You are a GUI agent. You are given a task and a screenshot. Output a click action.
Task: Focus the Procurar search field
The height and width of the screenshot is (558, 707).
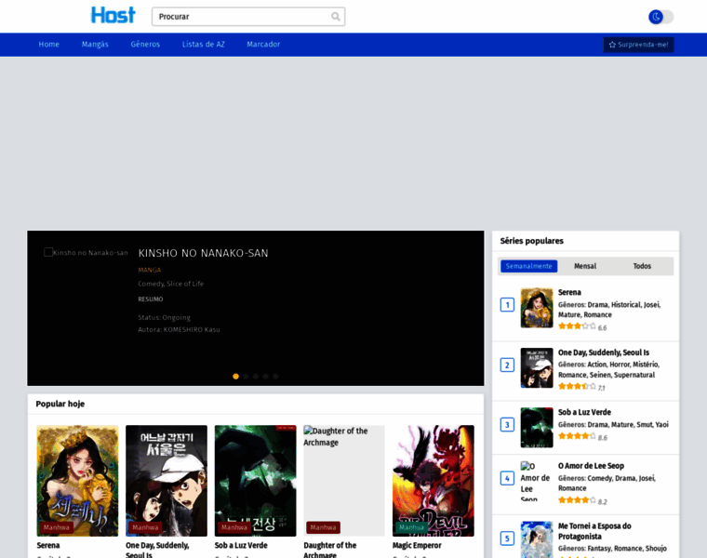[248, 17]
